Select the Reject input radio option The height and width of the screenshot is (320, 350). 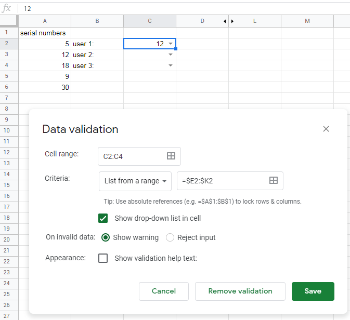point(170,237)
